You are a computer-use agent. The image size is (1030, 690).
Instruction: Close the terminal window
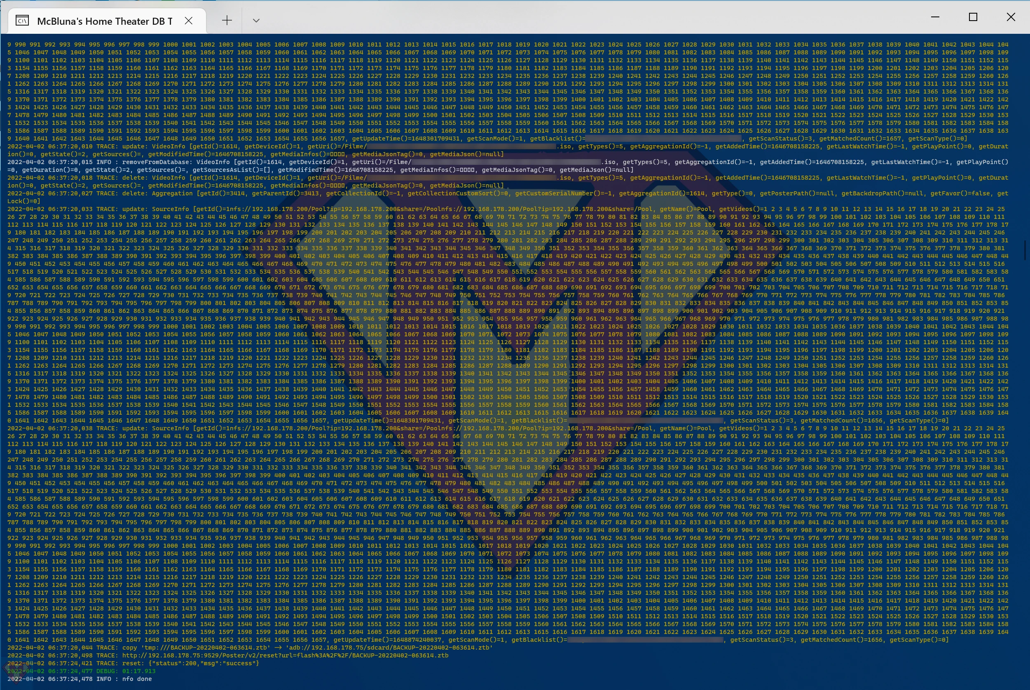pos(1011,17)
